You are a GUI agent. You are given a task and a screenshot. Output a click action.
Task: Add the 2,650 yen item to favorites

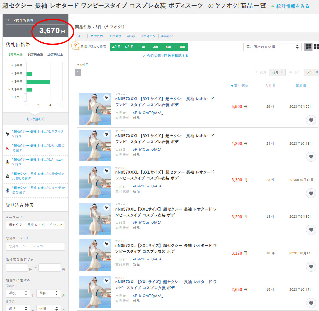point(311,303)
